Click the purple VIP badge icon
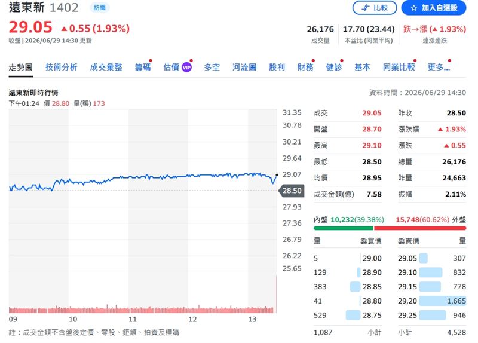 click(186, 68)
